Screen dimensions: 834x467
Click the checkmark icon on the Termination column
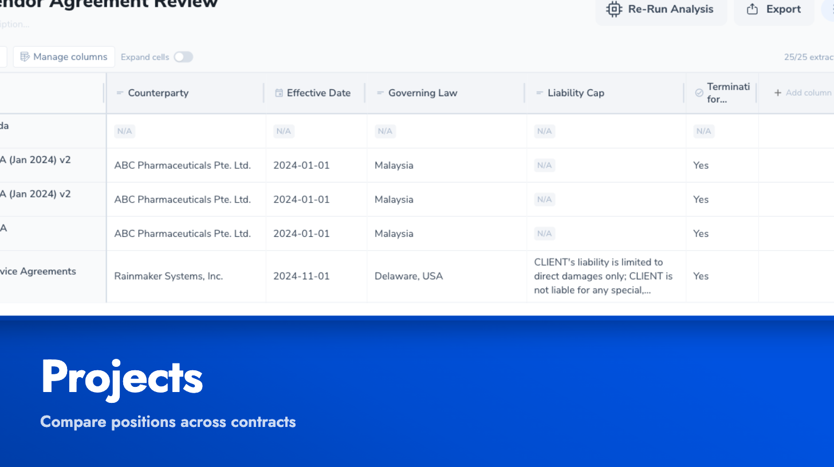(698, 92)
